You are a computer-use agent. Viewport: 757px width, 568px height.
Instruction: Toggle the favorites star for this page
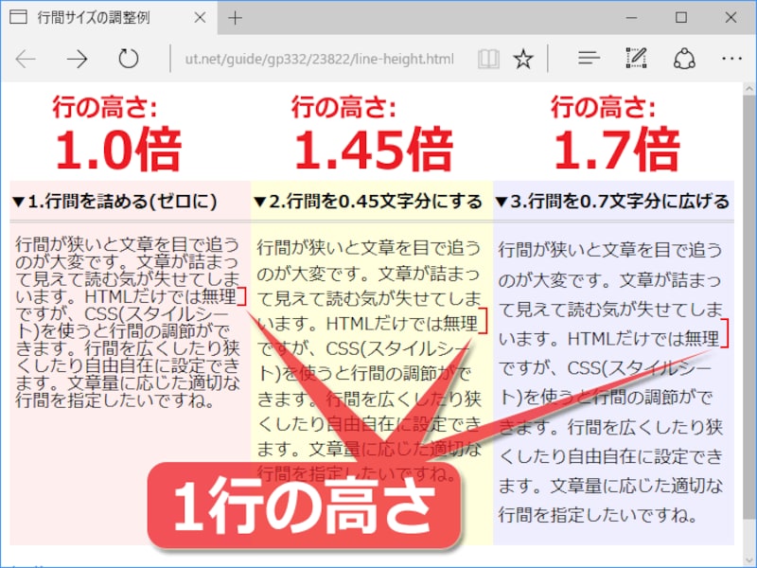pos(523,58)
